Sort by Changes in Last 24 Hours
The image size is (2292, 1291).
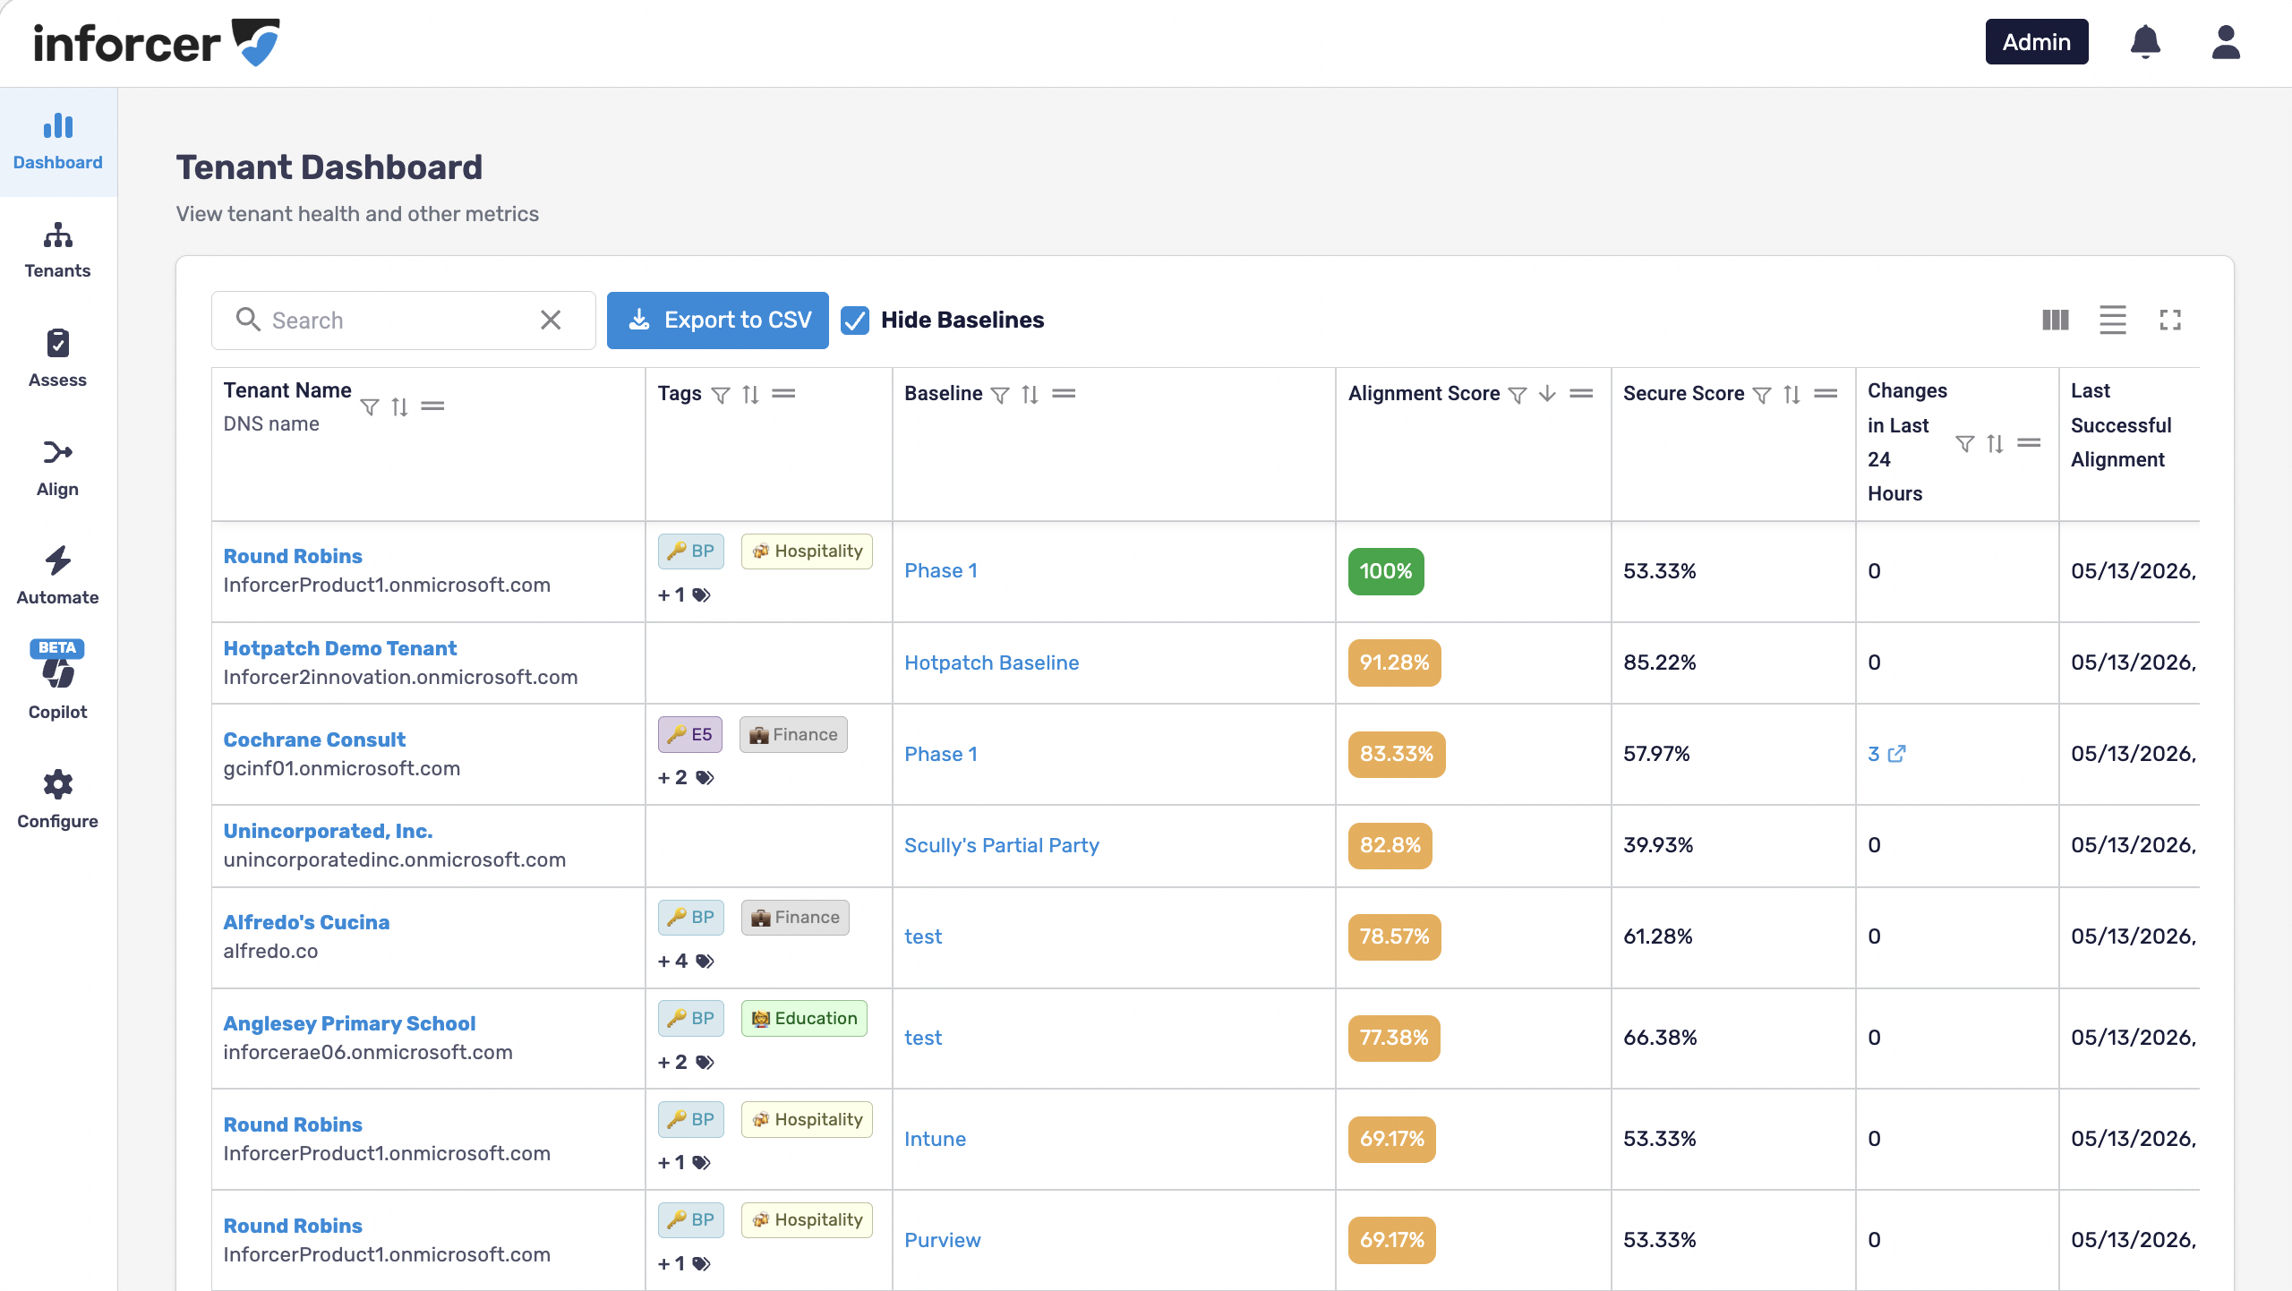(x=1995, y=443)
